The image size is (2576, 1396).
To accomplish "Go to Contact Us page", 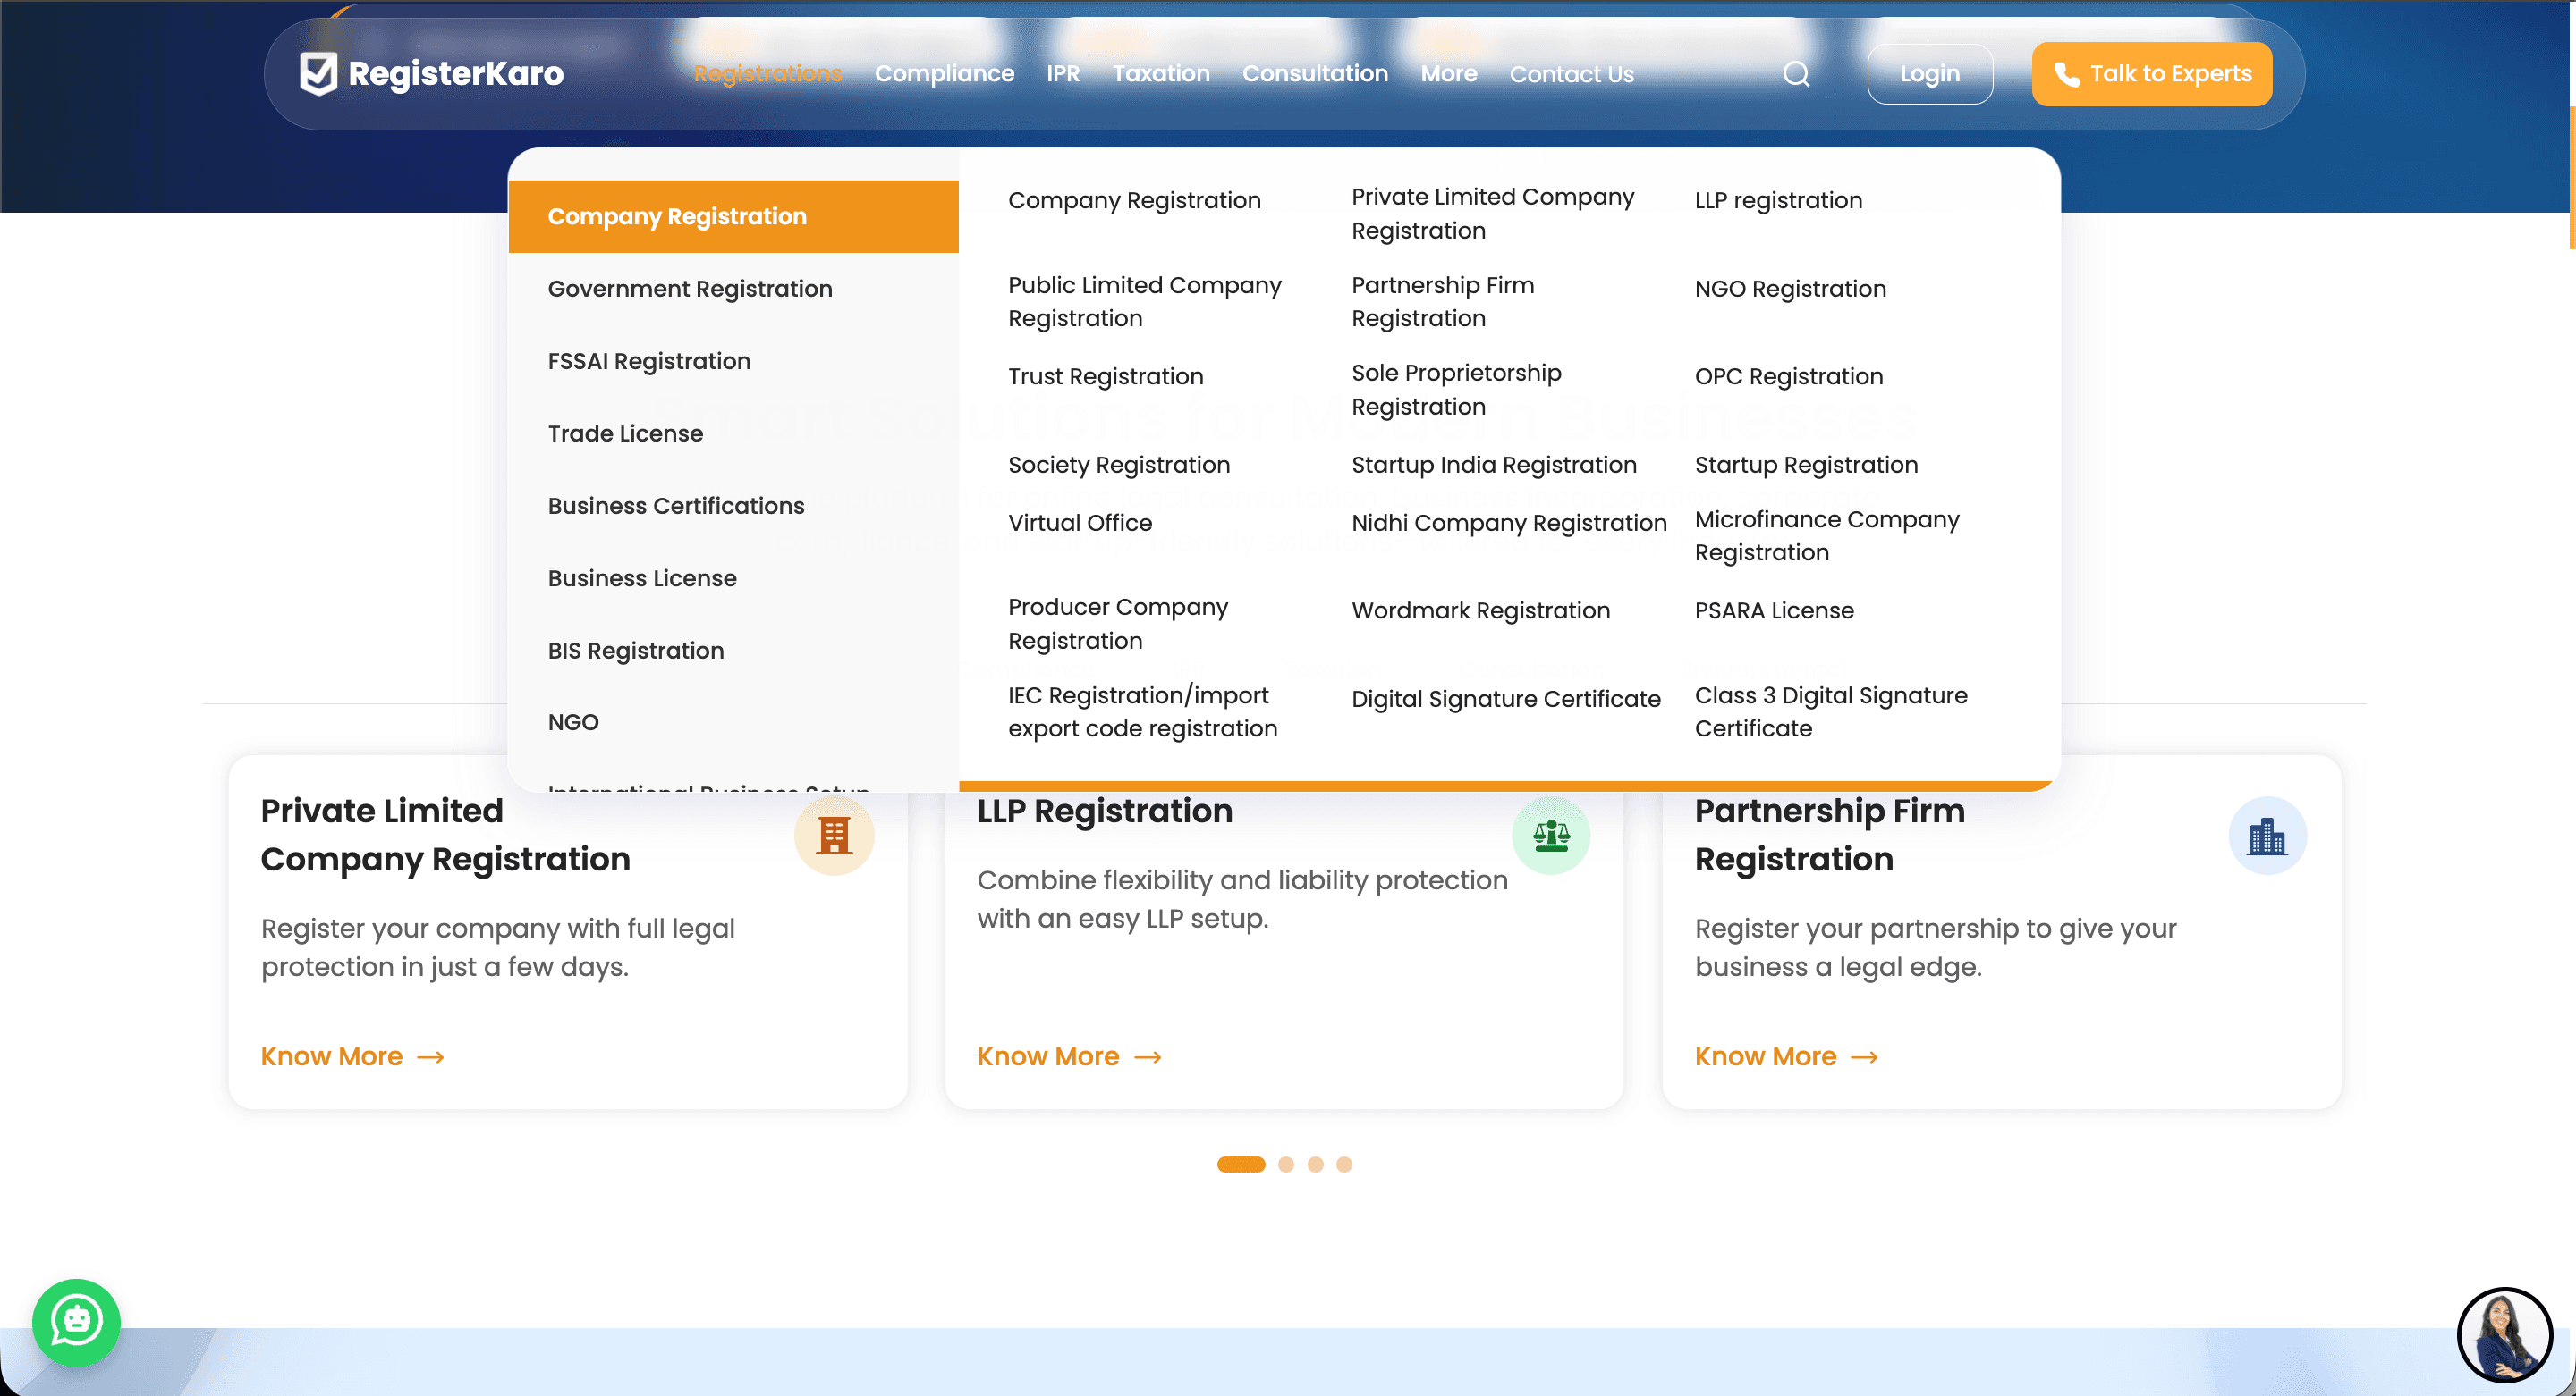I will tap(1571, 74).
